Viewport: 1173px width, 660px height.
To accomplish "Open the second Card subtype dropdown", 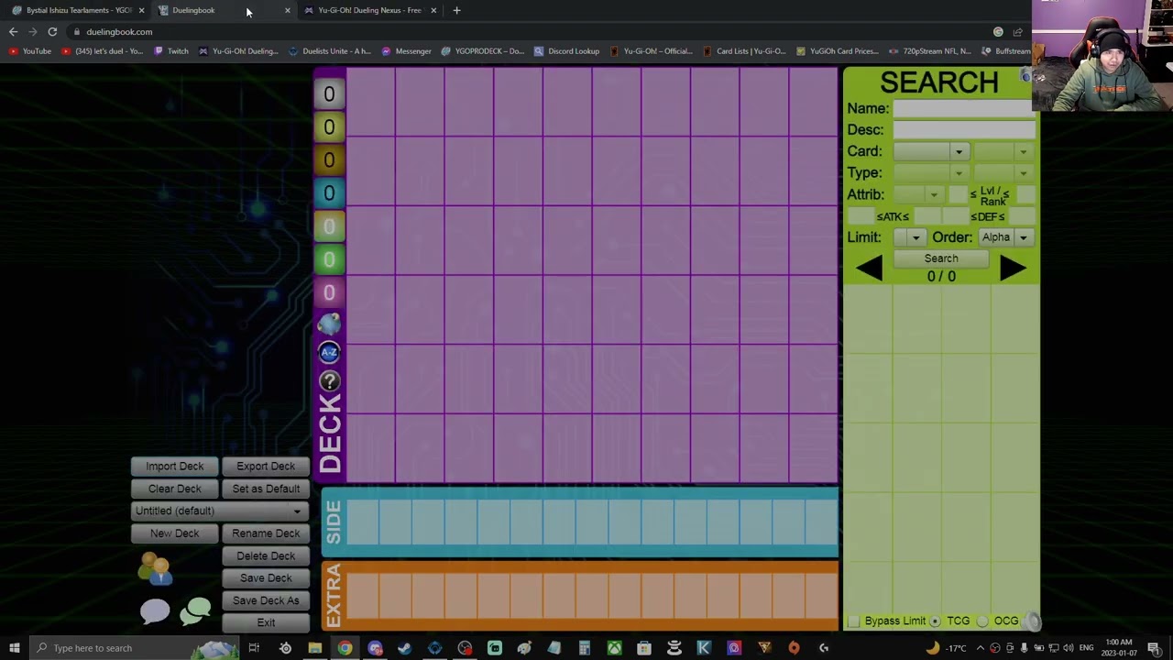I will coord(1003,151).
